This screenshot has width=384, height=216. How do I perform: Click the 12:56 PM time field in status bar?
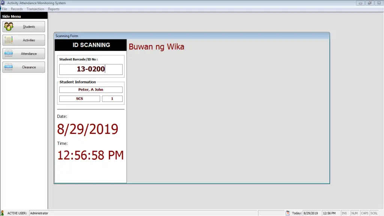[330, 213]
